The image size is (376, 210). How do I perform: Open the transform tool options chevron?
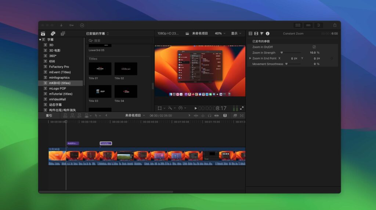coord(164,108)
